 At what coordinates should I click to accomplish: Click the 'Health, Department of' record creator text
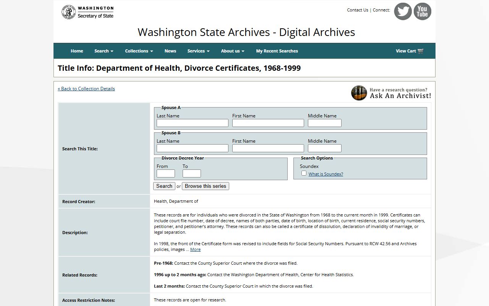click(x=176, y=201)
